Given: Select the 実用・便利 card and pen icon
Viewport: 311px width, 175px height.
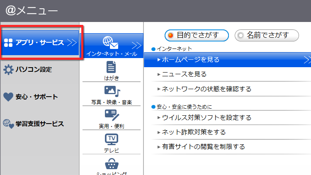Looking at the screenshot, I should (x=112, y=115).
